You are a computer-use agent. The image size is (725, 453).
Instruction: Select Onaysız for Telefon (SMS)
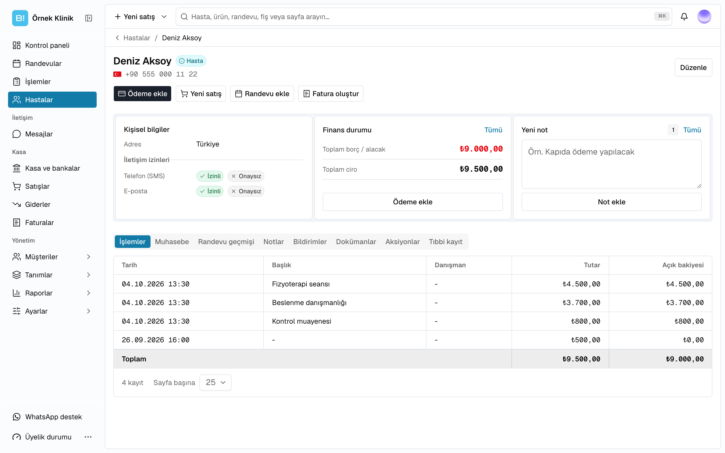[246, 176]
